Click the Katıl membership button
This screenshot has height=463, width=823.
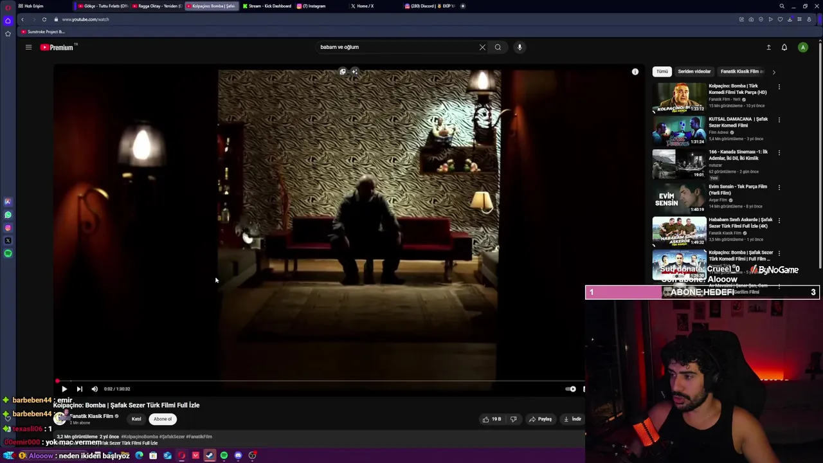pos(136,419)
